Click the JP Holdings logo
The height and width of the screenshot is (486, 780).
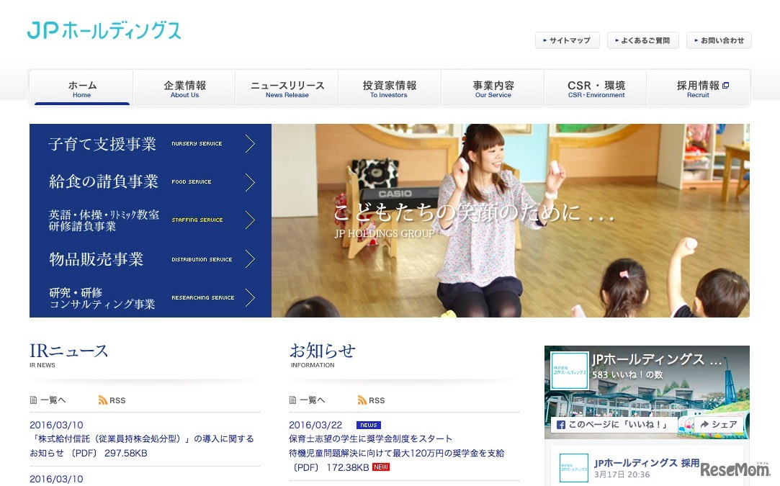point(104,30)
